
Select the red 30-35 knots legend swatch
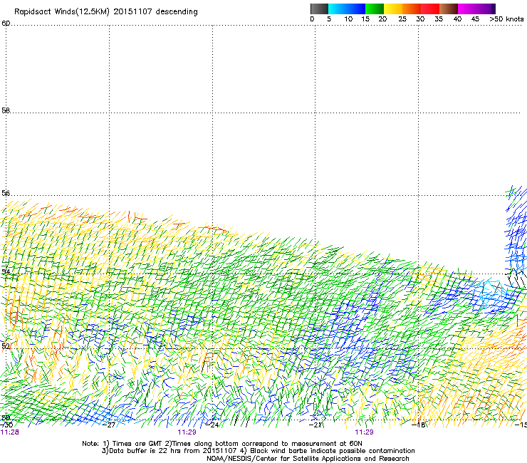[430, 9]
